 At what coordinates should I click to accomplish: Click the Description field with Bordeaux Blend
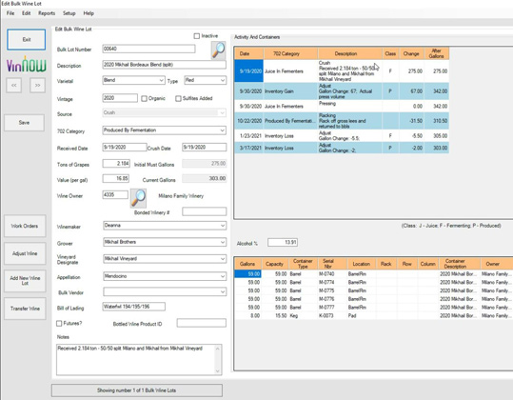pyautogui.click(x=165, y=65)
